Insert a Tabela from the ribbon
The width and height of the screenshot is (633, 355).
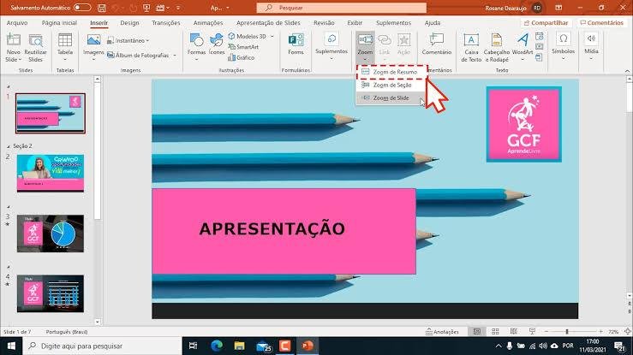pyautogui.click(x=65, y=48)
